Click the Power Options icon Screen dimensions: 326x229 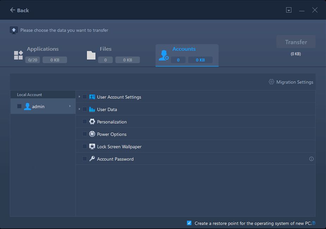pos(92,134)
